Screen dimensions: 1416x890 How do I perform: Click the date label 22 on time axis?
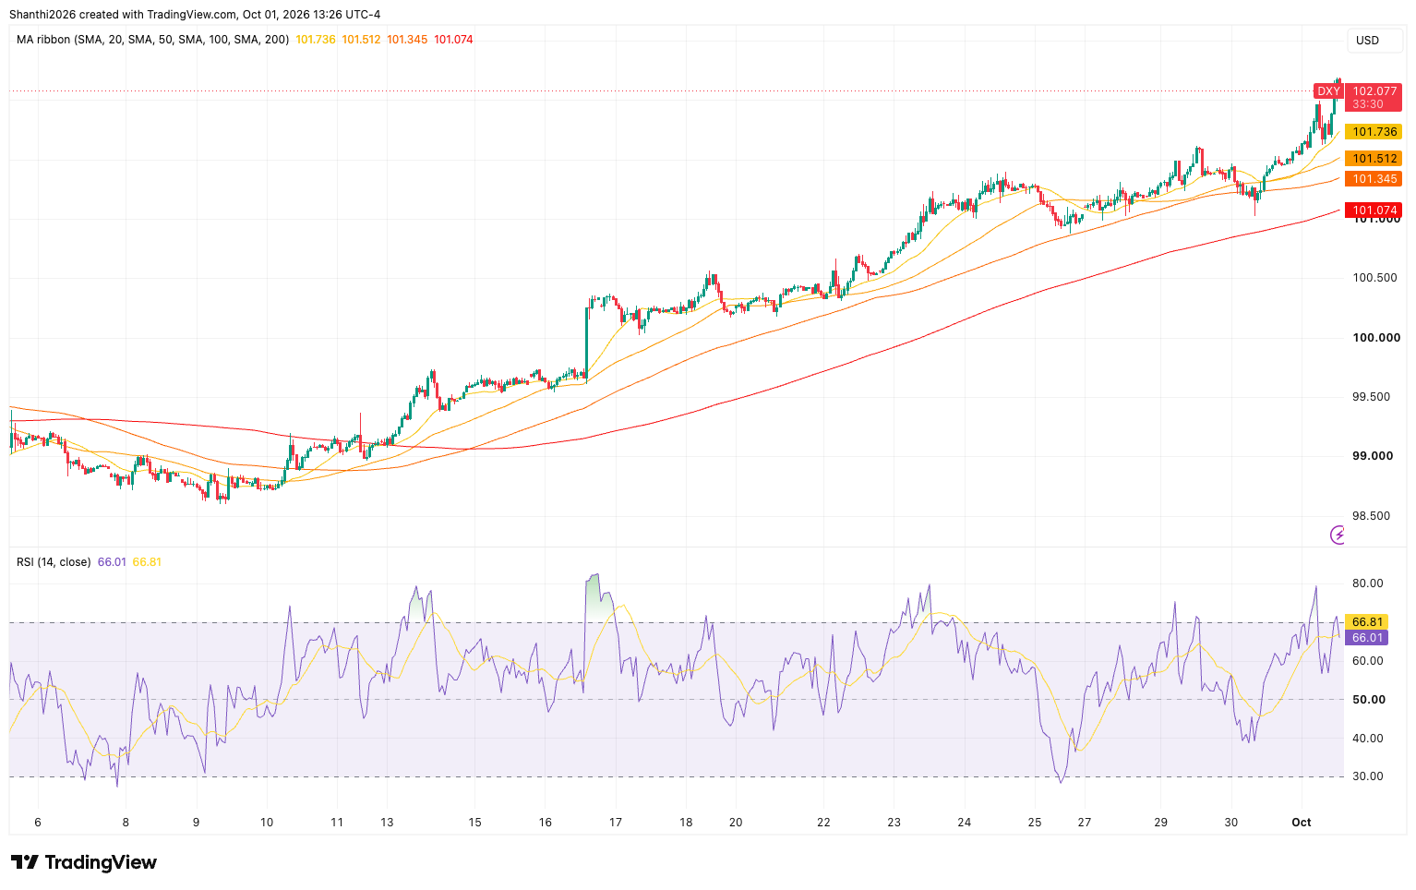tap(823, 822)
